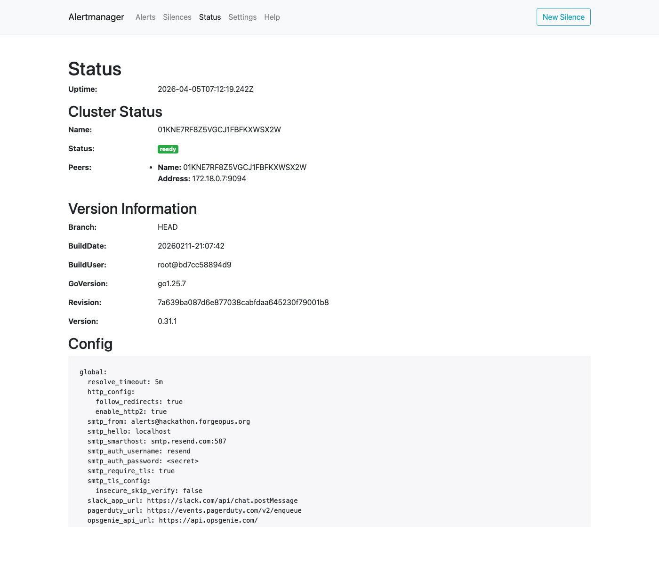Select the cluster name 01KNE7RF8Z5VGCJ1FBFKXWSX2W
The image size is (659, 565).
pos(219,129)
